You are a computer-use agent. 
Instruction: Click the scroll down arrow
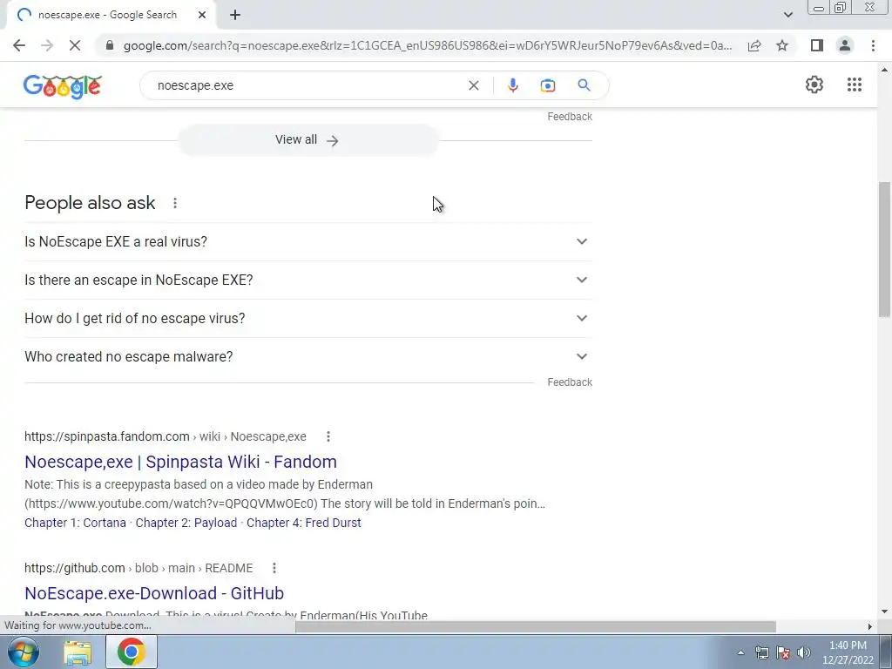tap(884, 612)
